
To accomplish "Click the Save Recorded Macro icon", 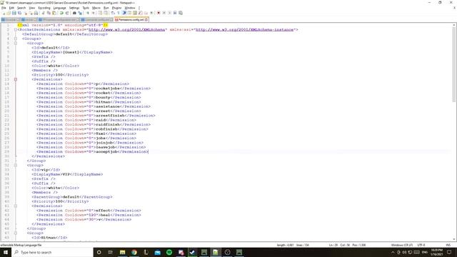I will coord(181,13).
